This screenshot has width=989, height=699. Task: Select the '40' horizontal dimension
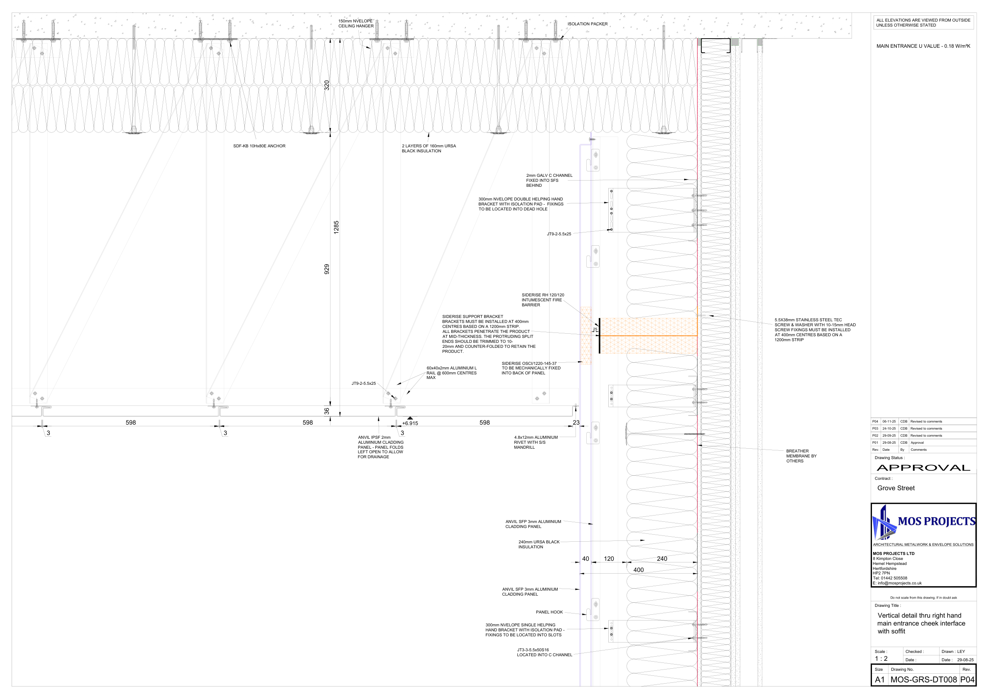click(x=585, y=559)
